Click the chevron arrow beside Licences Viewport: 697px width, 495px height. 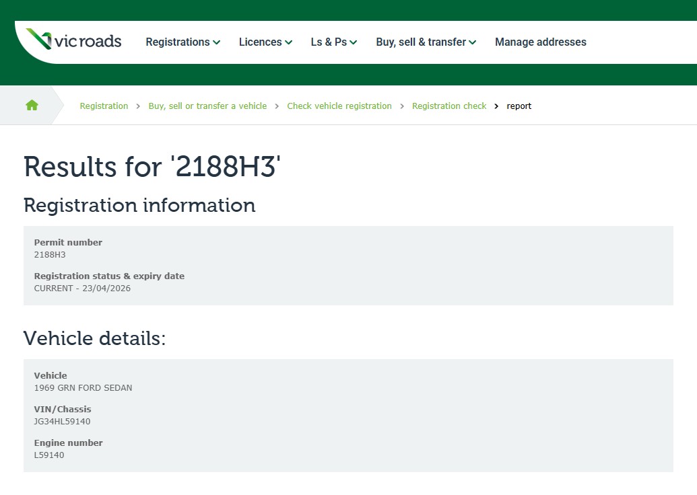(289, 42)
